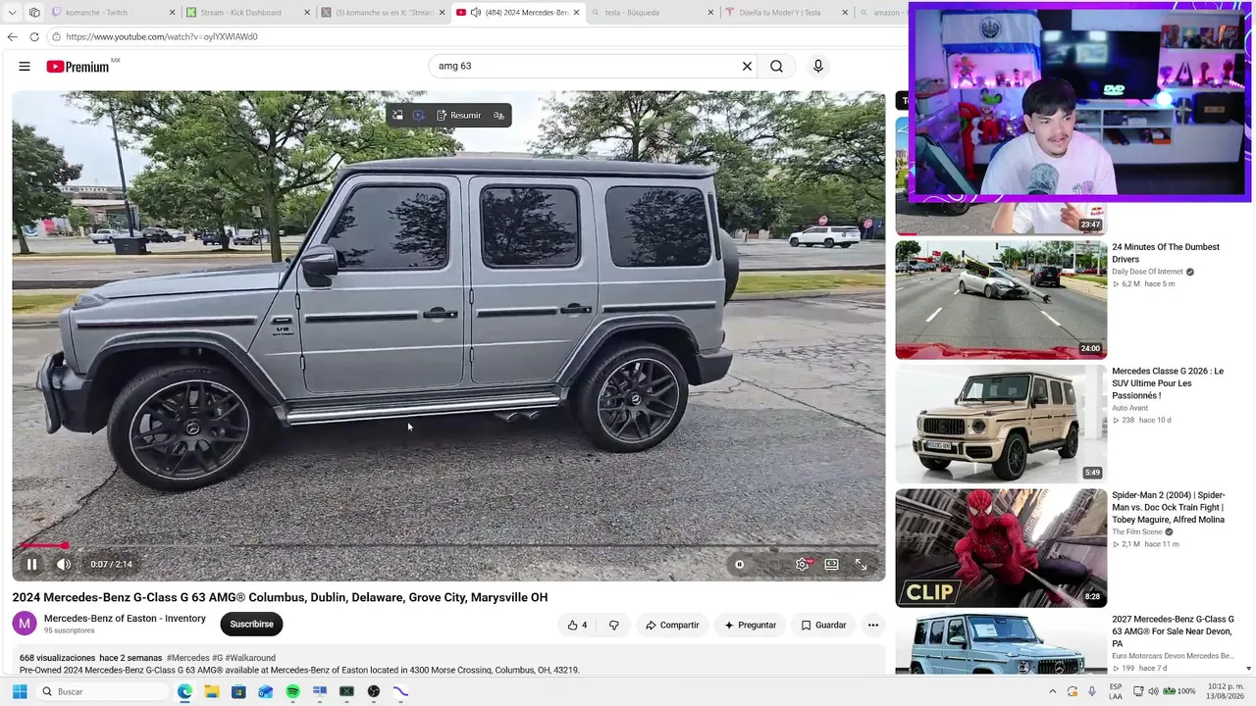Click the translate icon in video overlay

click(499, 116)
